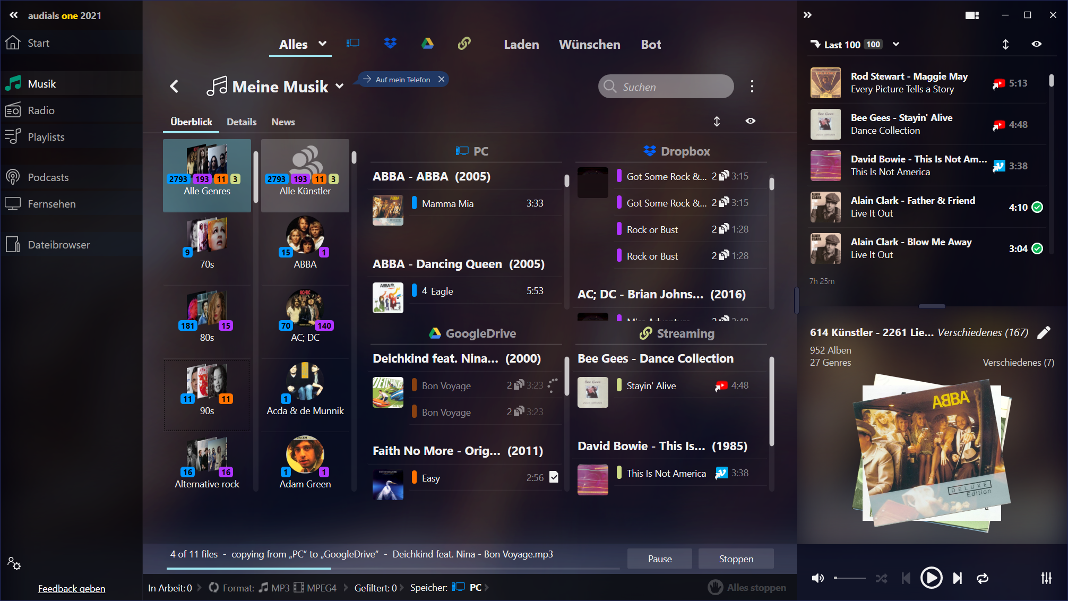
Task: Go to the previous track
Action: click(x=906, y=578)
